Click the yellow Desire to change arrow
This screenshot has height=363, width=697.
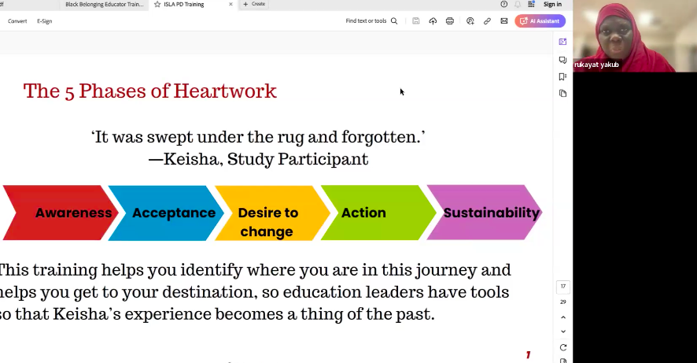click(272, 213)
